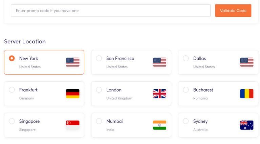Image resolution: width=260 pixels, height=144 pixels.
Task: Click the US flag on New York card
Action: (73, 62)
